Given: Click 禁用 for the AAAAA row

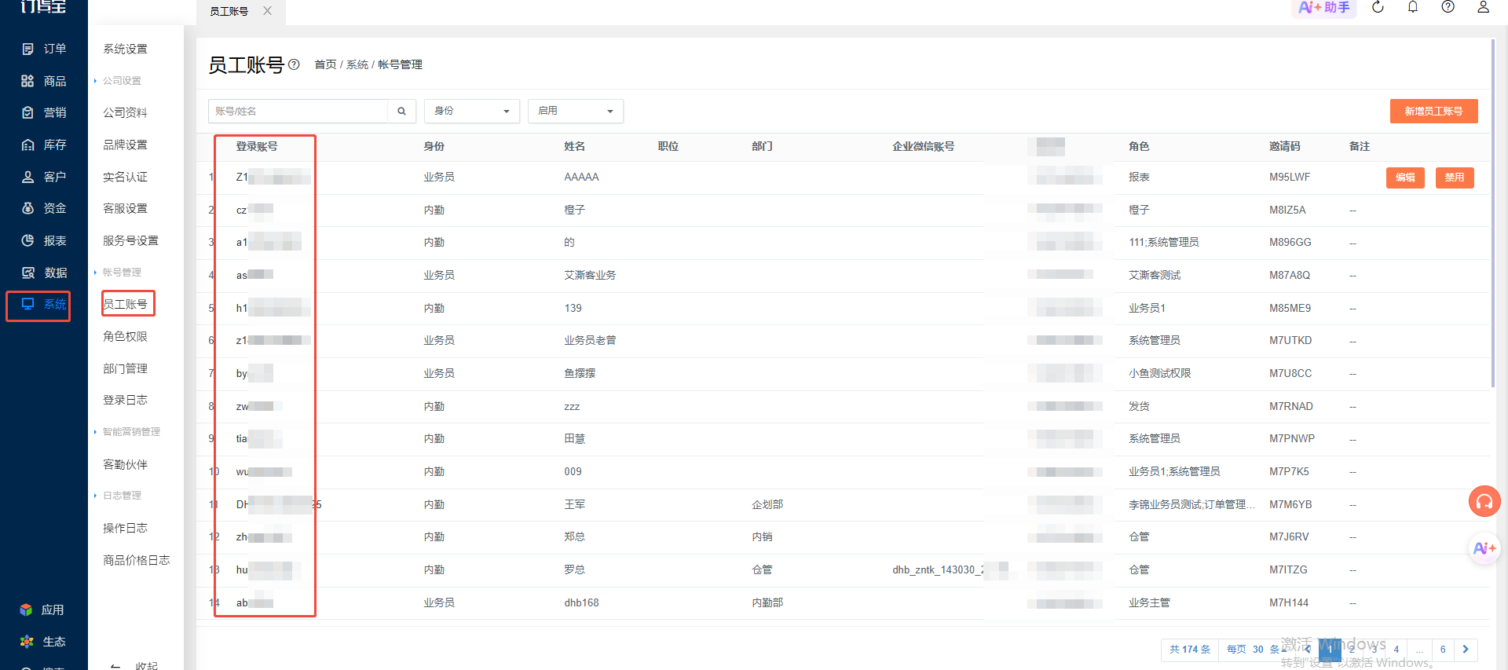Looking at the screenshot, I should coord(1455,178).
